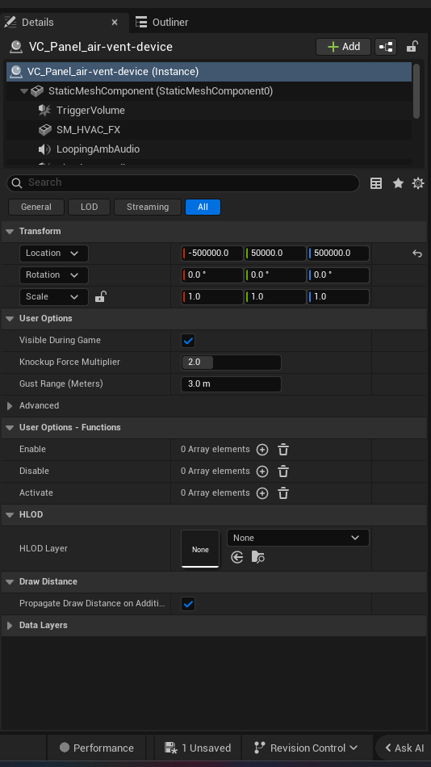Image resolution: width=431 pixels, height=767 pixels.
Task: Click the Scale Z value field
Action: point(338,297)
